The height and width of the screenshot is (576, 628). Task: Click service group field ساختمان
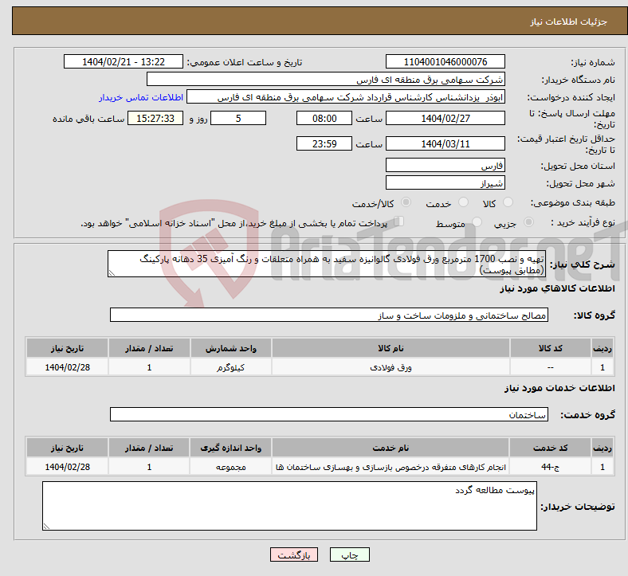(x=329, y=414)
